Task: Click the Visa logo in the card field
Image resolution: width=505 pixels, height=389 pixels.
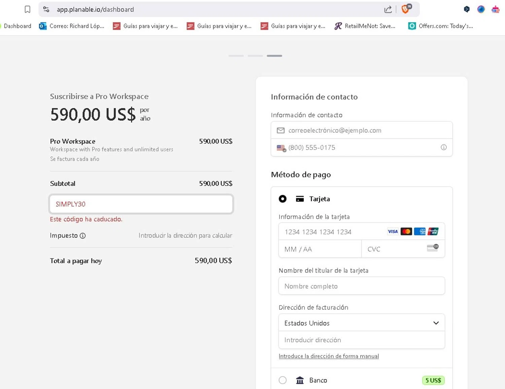Action: click(x=393, y=231)
